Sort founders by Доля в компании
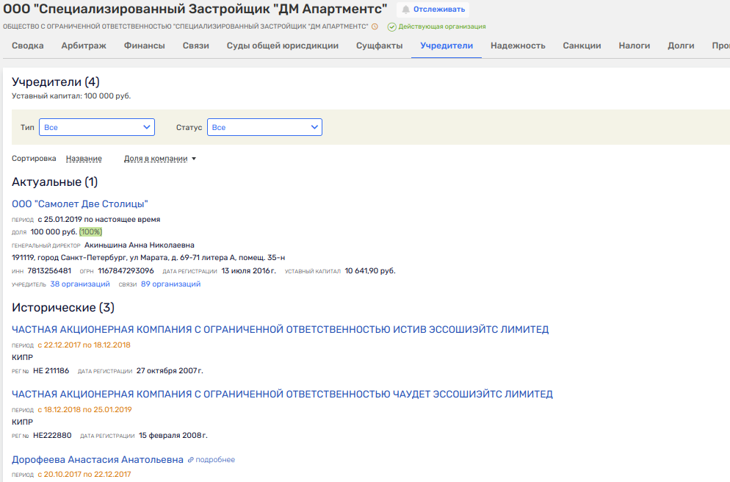Viewport: 730px width, 482px height. [x=156, y=159]
